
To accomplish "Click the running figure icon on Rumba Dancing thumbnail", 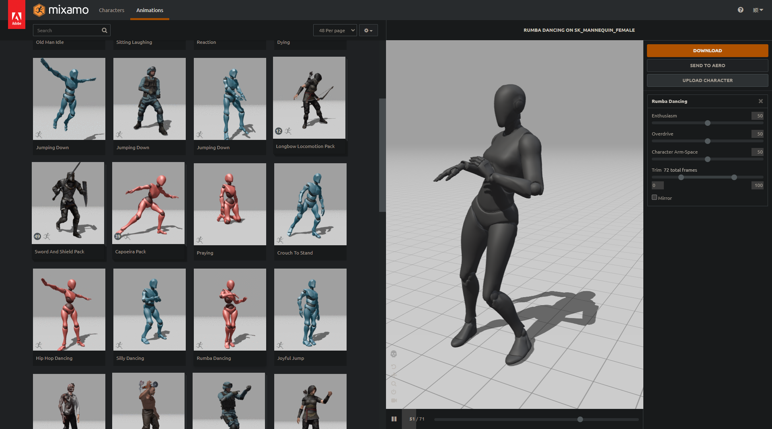I will 200,345.
